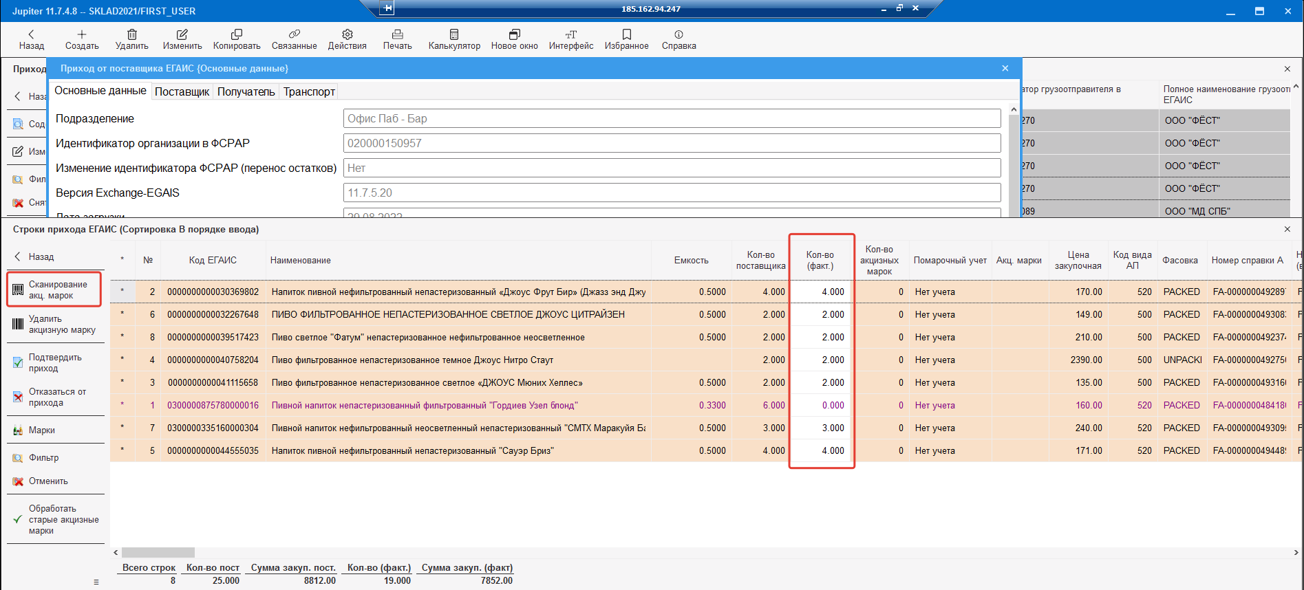Select row Гордиев Узел блонд

click(706, 405)
